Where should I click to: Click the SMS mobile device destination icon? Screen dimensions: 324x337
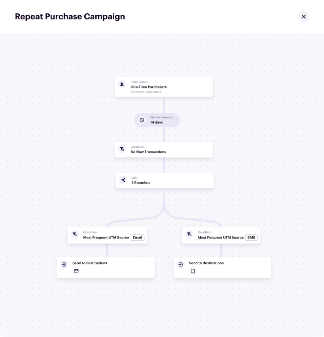point(192,271)
